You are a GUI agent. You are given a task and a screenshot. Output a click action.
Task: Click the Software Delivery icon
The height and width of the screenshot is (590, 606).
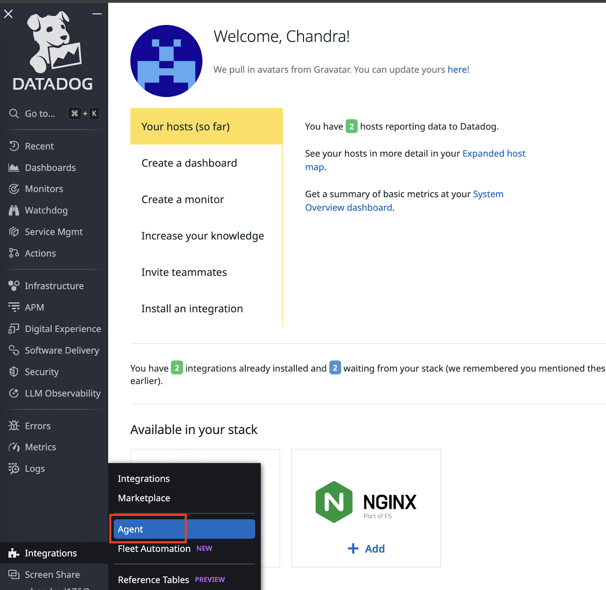[x=14, y=350]
